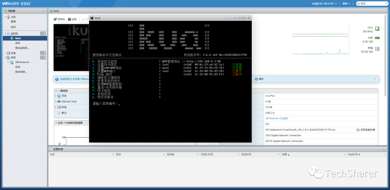Click the 4 vCPUs value
This screenshot has width=390, height=190.
270,96
